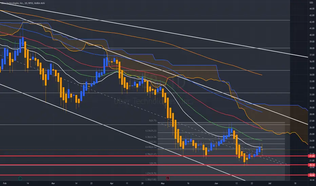
Task: Click the 13 date label after Jun
Action: [237, 183]
